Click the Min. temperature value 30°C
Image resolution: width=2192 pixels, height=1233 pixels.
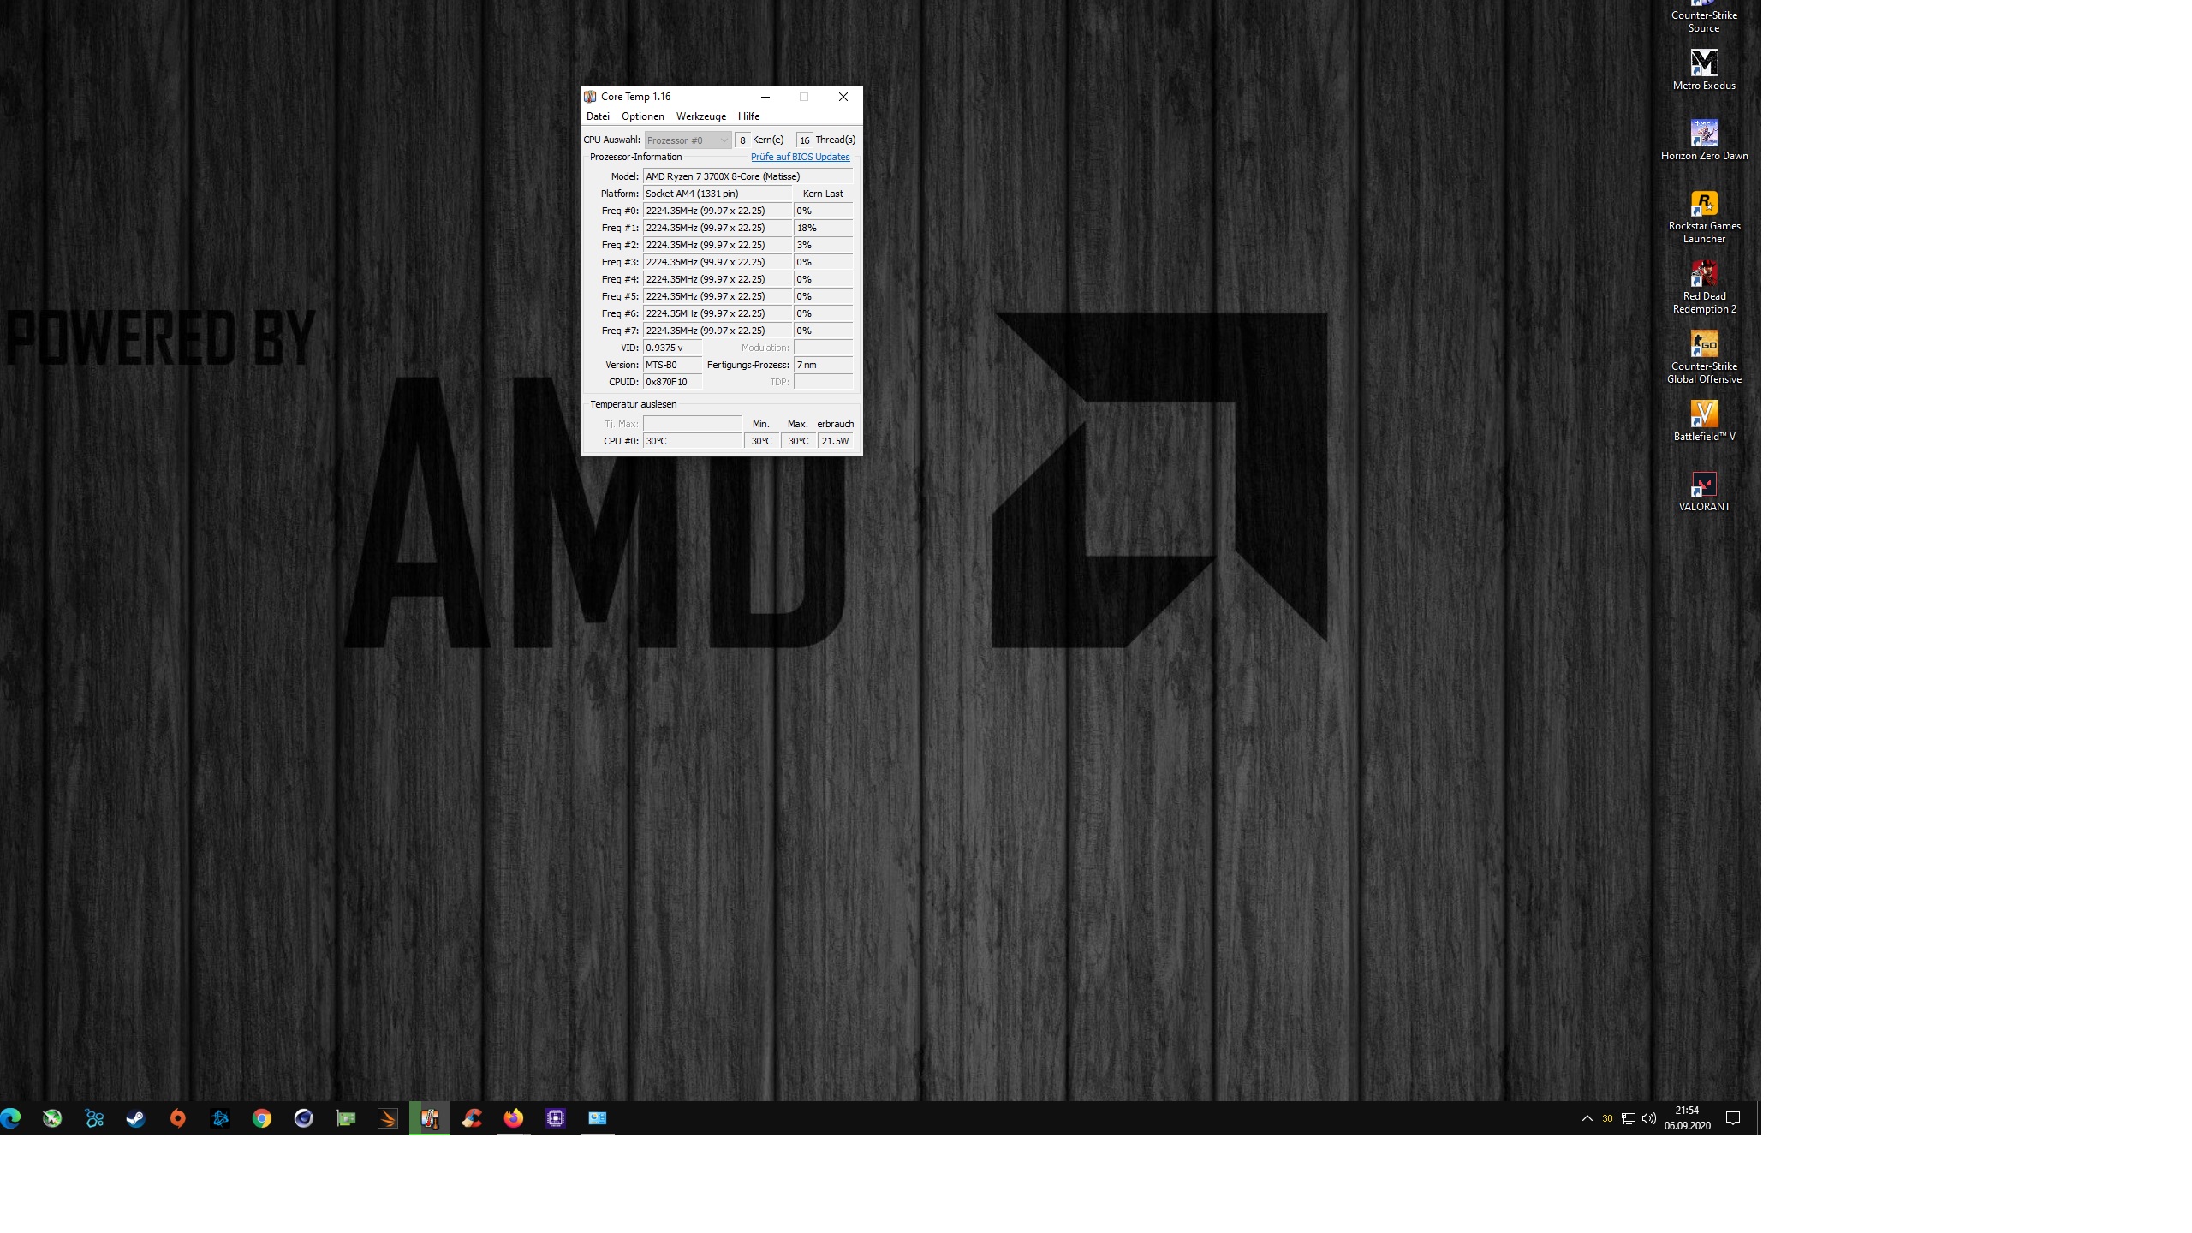[762, 441]
